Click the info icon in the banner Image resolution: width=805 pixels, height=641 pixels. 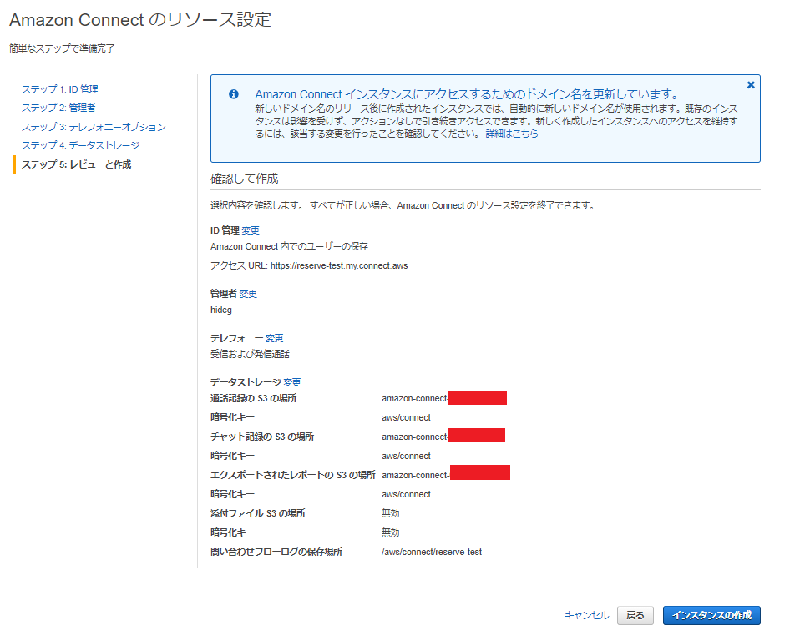click(x=234, y=94)
